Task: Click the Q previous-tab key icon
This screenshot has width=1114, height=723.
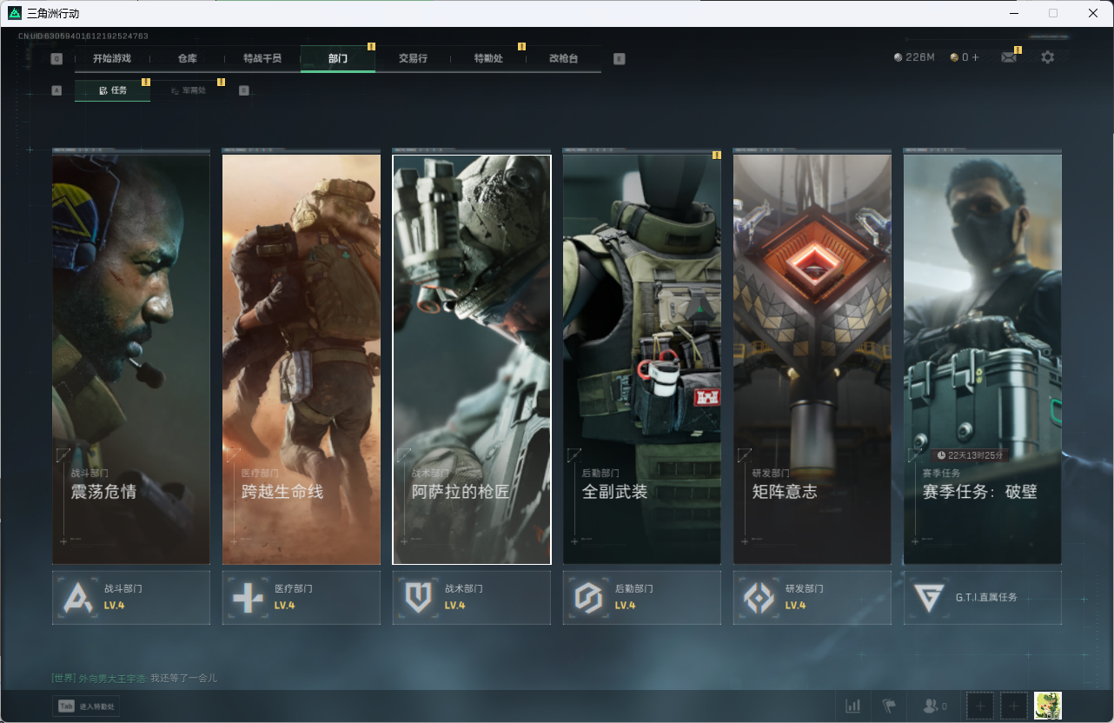Action: 56,59
